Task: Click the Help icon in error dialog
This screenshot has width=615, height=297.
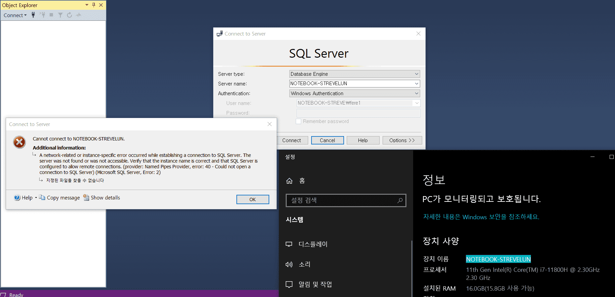Action: click(17, 198)
